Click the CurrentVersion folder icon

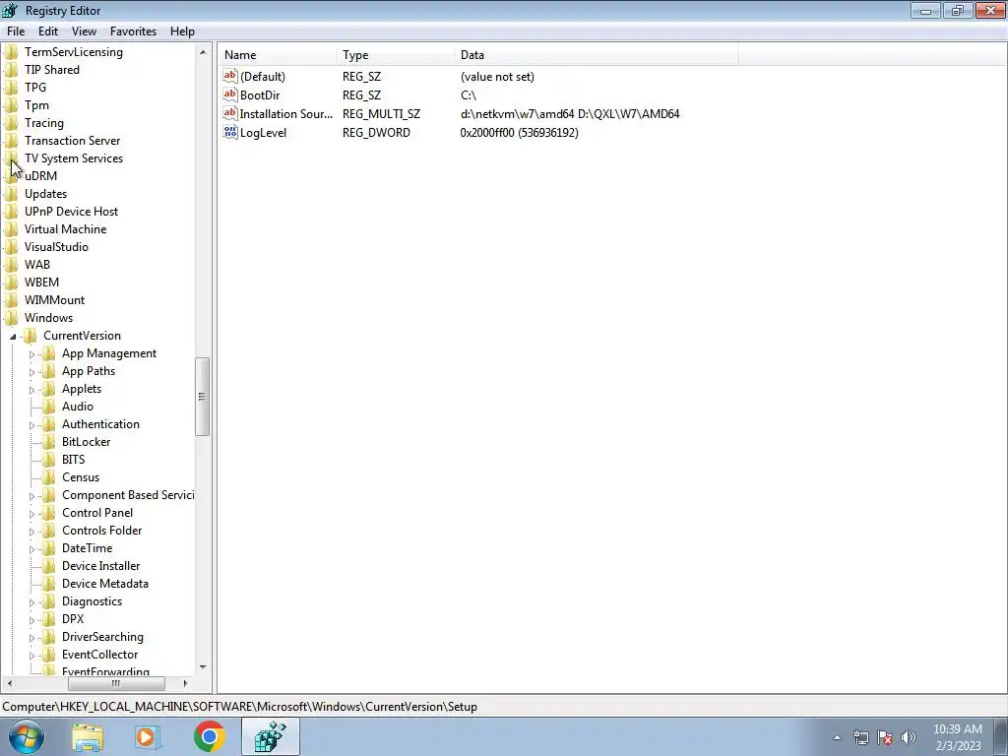(31, 336)
